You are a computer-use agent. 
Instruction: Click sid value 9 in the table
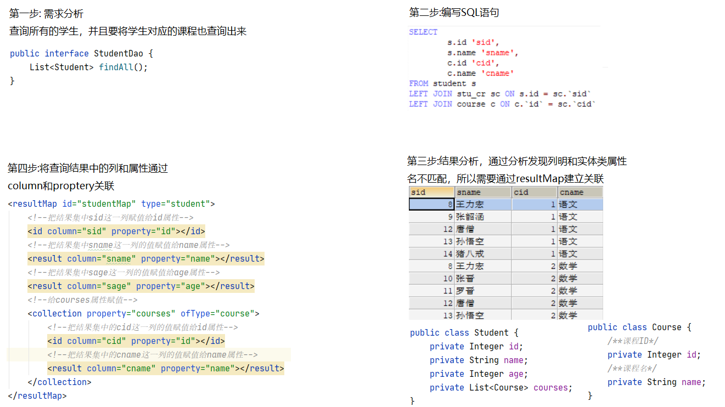tap(431, 217)
